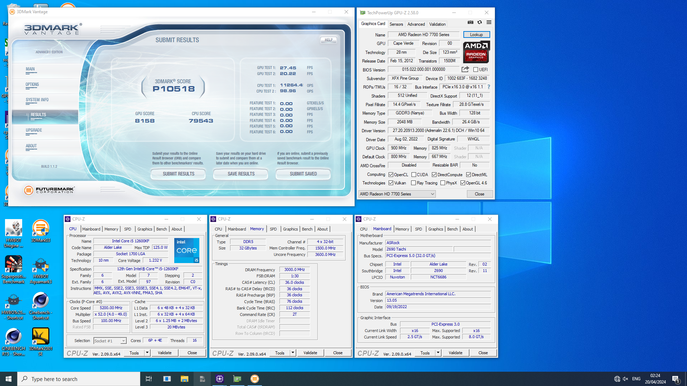Toggle the UEFI checkbox in GPU-Z
The width and height of the screenshot is (687, 386).
476,70
